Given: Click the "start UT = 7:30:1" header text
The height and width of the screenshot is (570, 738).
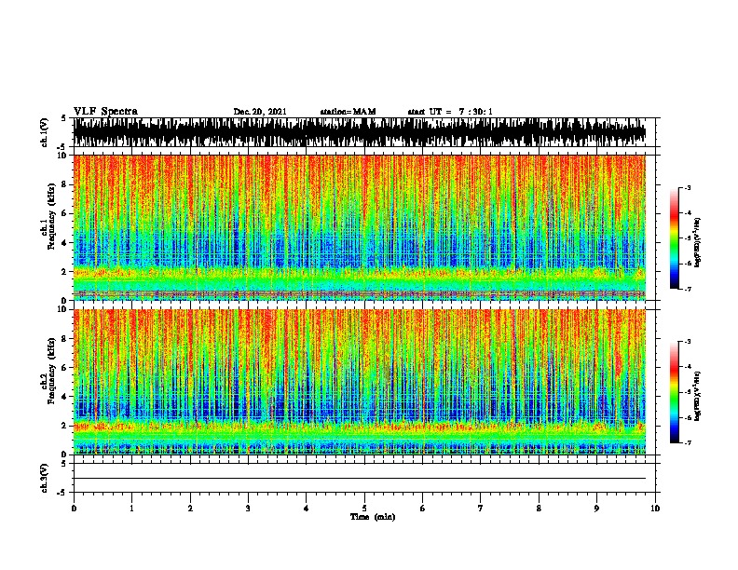Looking at the screenshot, I should (450, 112).
